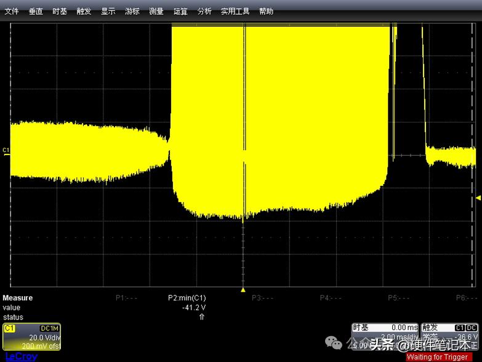Viewport: 482px width, 362px height.
Task: Open the 实用工具 (Utilities) menu
Action: tap(235, 11)
